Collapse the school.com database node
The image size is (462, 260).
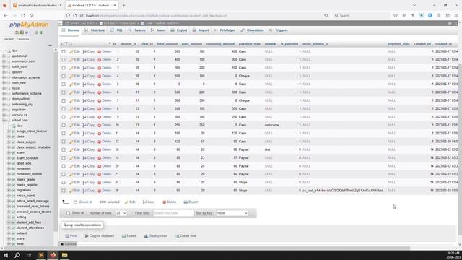pos(4,121)
